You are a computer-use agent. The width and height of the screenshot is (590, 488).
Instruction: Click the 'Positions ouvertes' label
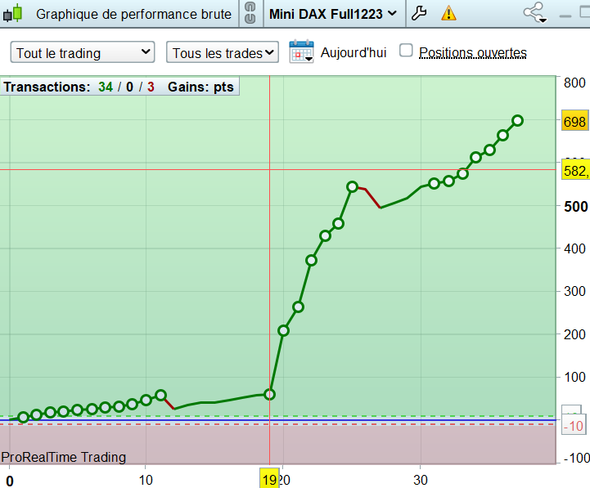(473, 52)
